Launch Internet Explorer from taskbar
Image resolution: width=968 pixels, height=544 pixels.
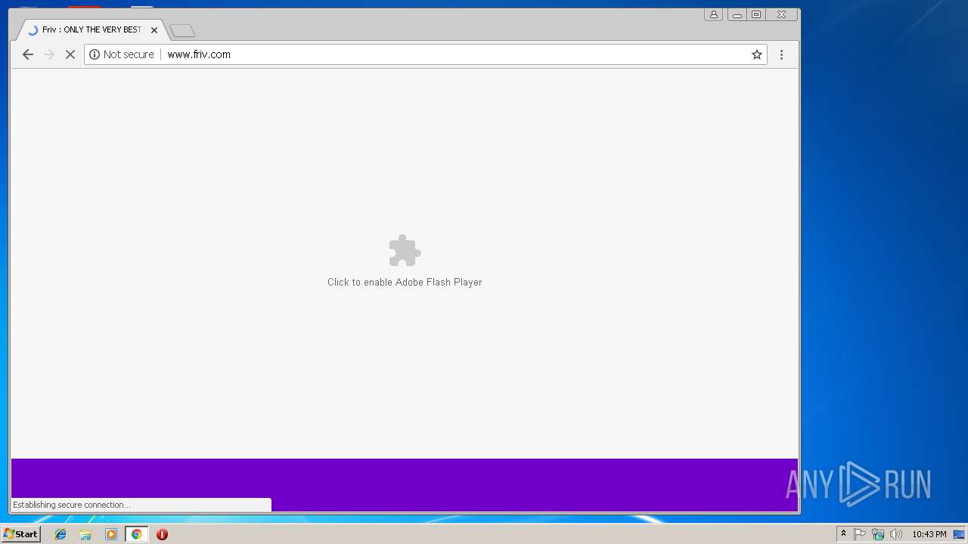tap(60, 534)
